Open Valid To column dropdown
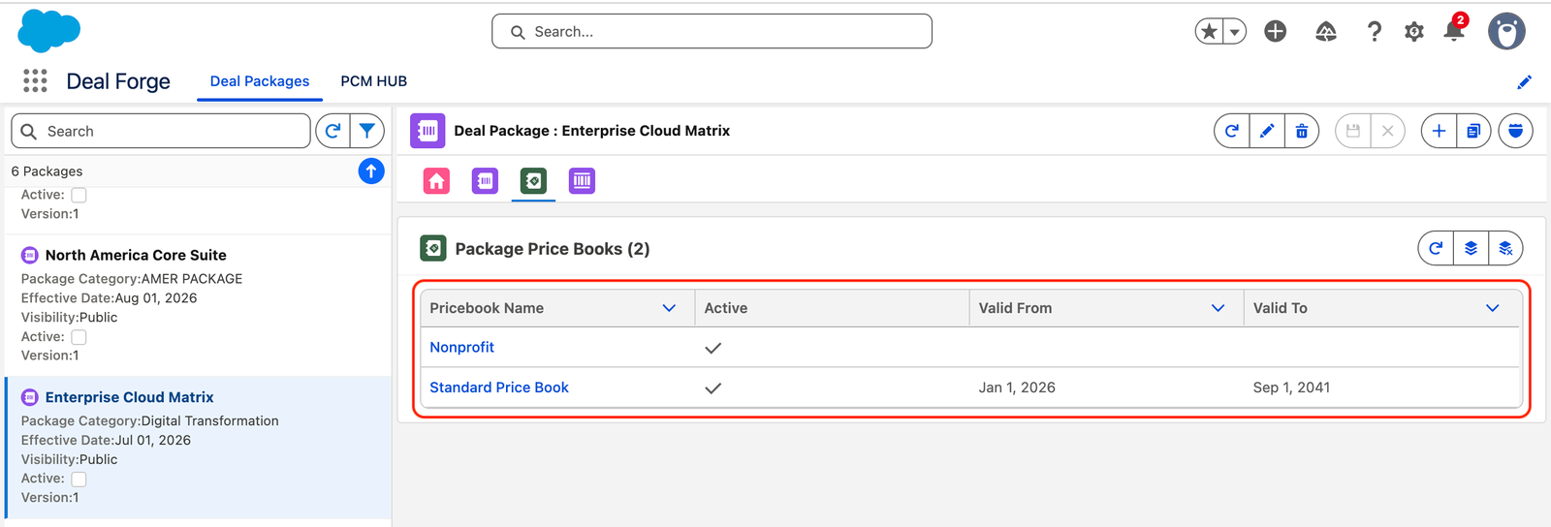Image resolution: width=1551 pixels, height=527 pixels. tap(1492, 308)
